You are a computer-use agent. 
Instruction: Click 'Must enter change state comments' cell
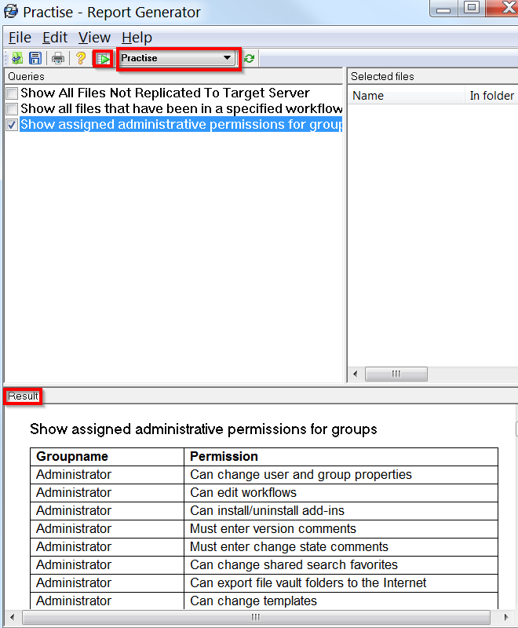coord(341,546)
